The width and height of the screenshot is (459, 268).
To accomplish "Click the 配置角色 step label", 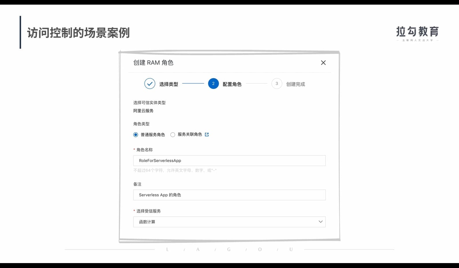I will 232,84.
